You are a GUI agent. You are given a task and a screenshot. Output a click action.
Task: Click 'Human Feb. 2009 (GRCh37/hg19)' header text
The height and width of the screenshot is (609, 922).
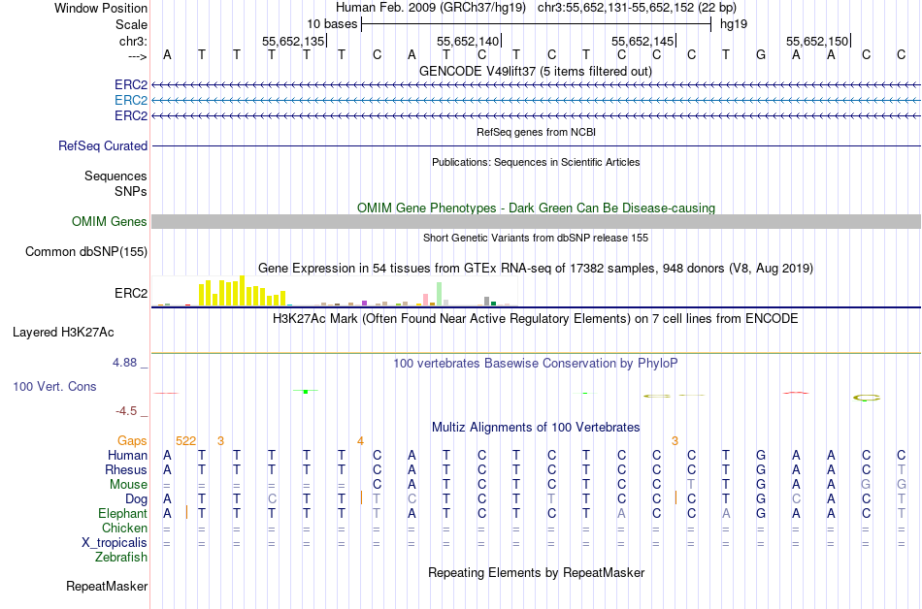pos(430,8)
